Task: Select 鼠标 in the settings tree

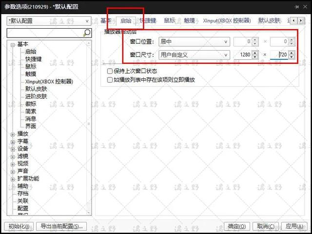Action: pyautogui.click(x=31, y=67)
